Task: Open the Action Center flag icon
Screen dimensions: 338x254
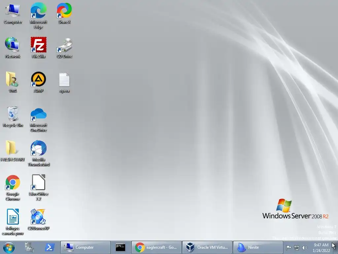Action: pos(288,247)
